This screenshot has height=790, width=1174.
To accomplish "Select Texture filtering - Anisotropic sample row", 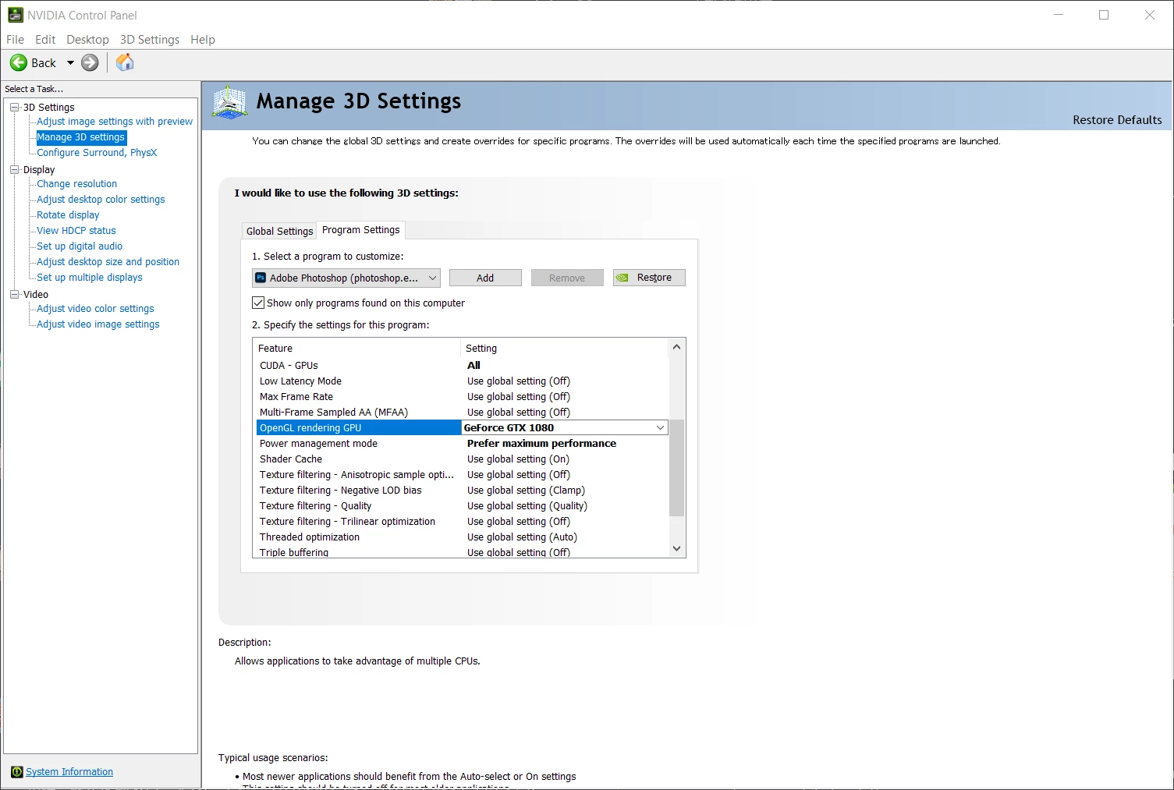I will [x=462, y=474].
